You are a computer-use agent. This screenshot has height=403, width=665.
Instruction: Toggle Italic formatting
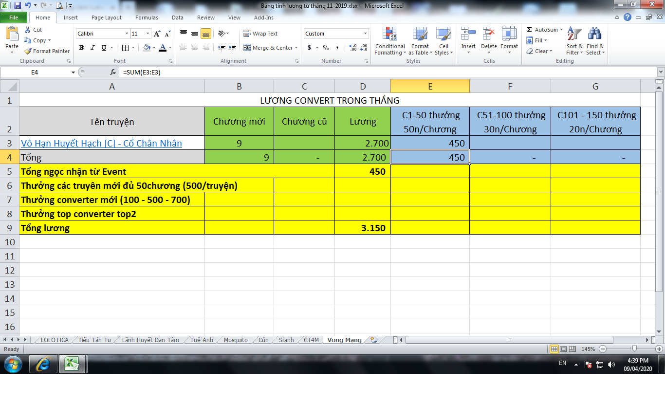[92, 48]
